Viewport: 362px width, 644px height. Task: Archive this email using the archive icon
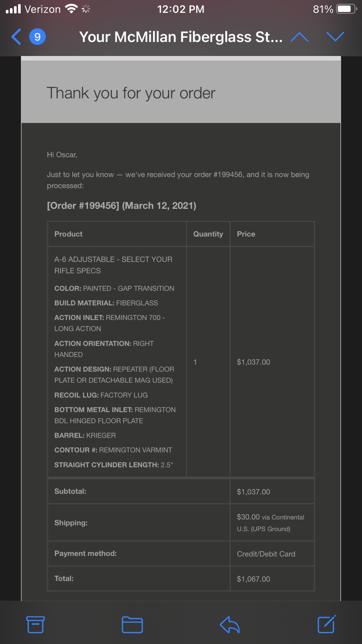[36, 624]
